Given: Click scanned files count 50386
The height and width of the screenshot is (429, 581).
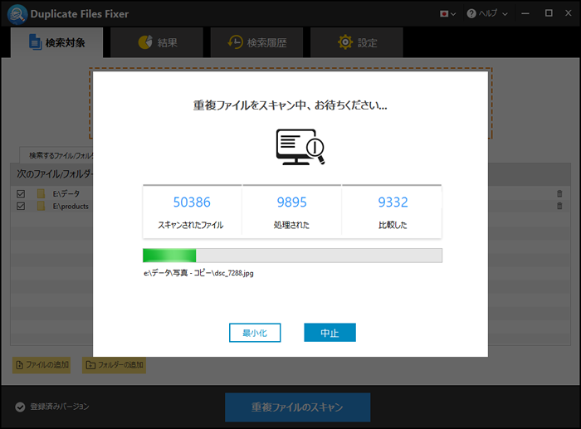Looking at the screenshot, I should (192, 202).
